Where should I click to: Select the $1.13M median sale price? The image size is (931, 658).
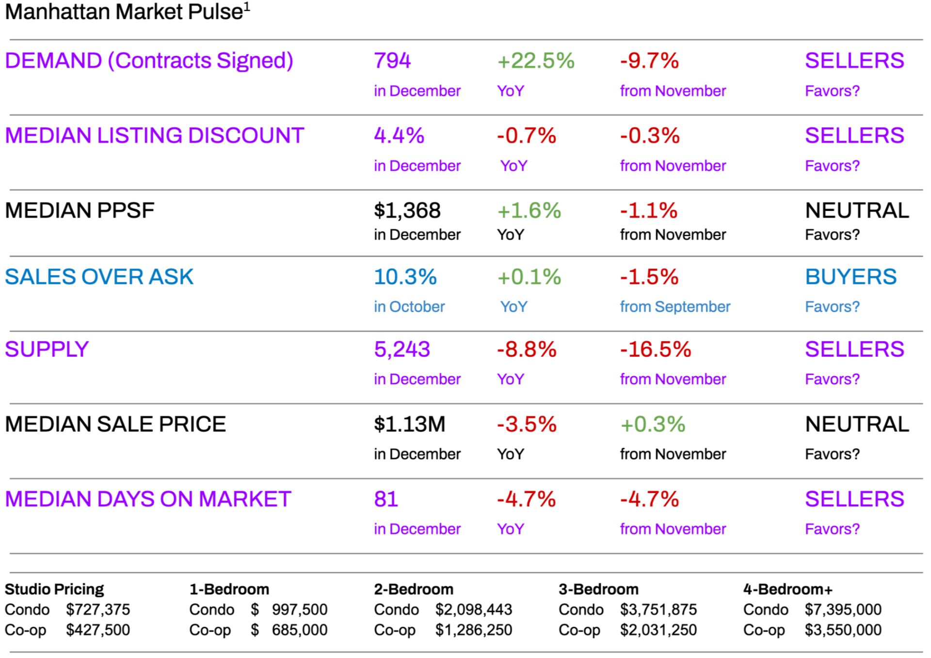pyautogui.click(x=409, y=424)
